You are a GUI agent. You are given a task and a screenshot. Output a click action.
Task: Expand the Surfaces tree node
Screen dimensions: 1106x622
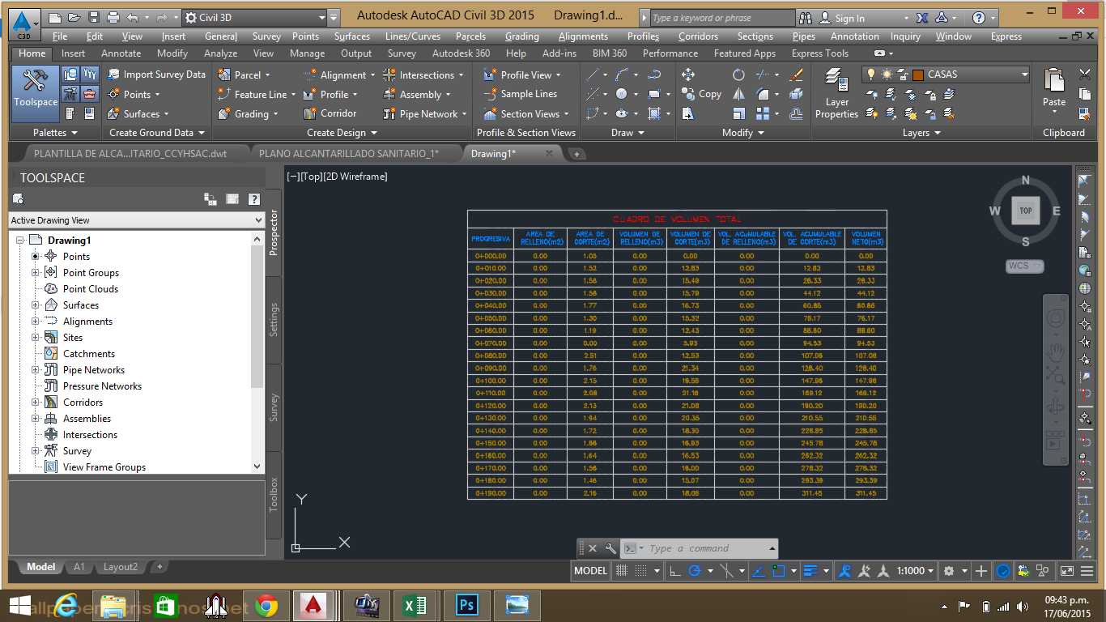point(36,305)
